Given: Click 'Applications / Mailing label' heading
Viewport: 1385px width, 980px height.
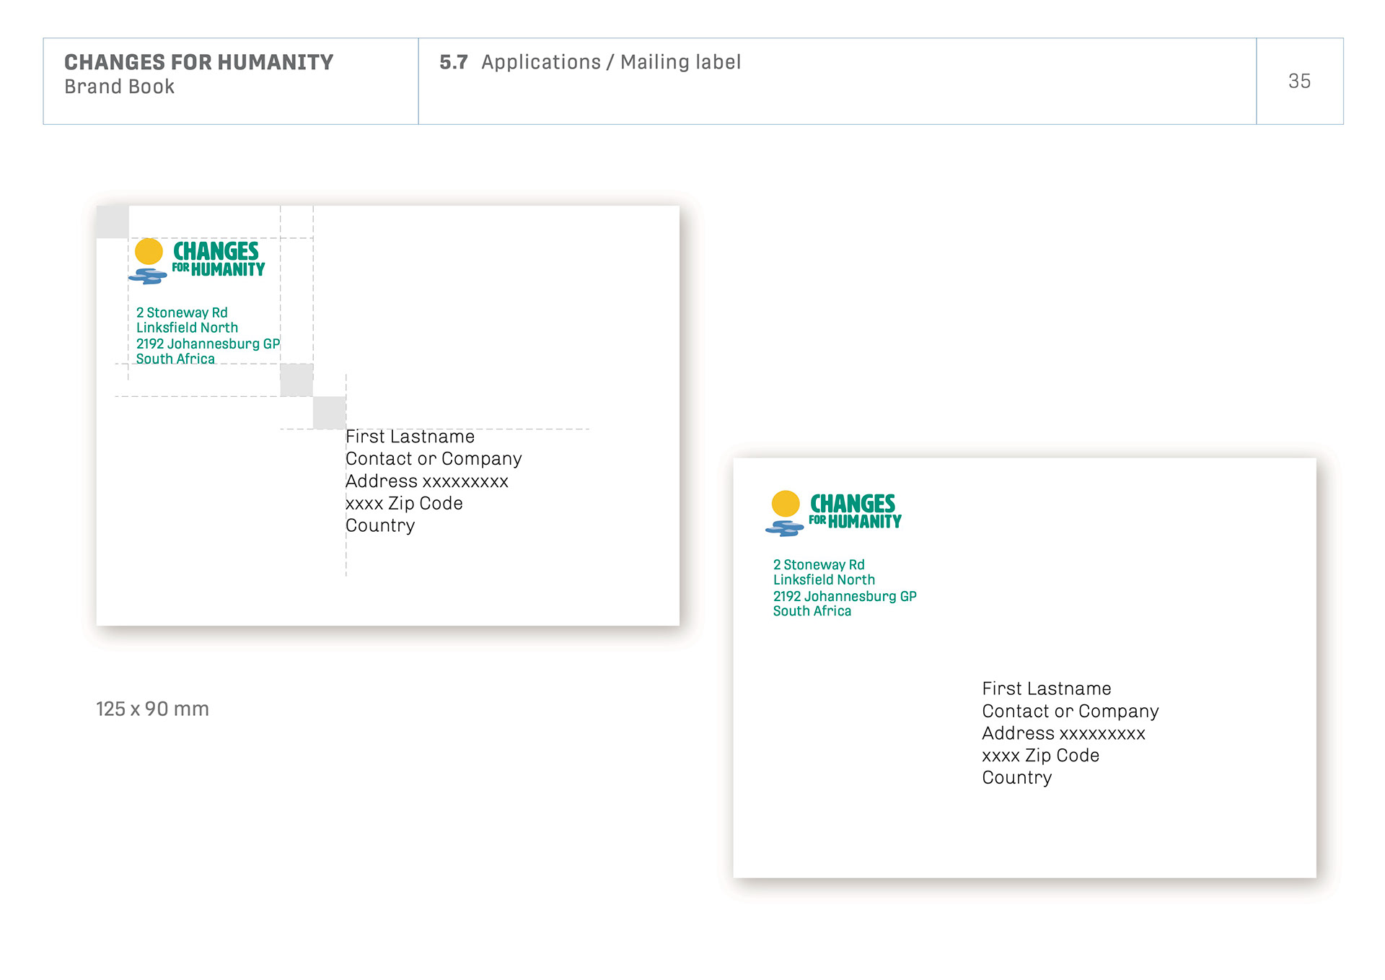Looking at the screenshot, I should [611, 62].
